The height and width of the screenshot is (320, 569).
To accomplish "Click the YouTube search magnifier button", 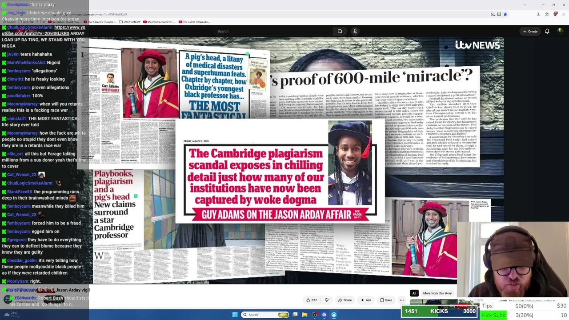I will pos(340,31).
